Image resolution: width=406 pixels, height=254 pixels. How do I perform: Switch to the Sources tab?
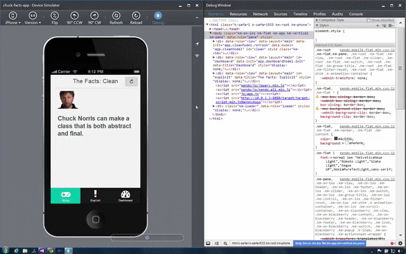tap(280, 14)
